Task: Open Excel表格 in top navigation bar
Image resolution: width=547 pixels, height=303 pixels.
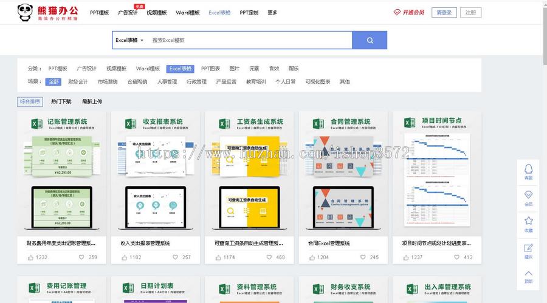Action: (x=219, y=13)
